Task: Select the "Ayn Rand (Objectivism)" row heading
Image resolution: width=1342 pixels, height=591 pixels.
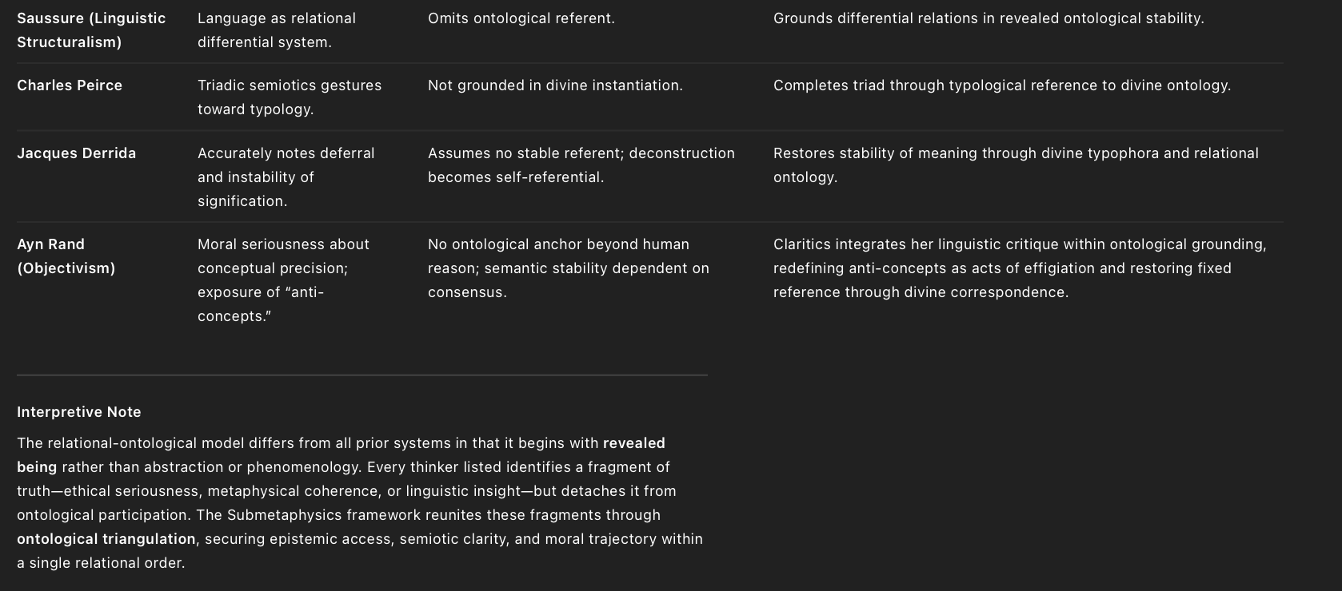Action: click(x=66, y=256)
